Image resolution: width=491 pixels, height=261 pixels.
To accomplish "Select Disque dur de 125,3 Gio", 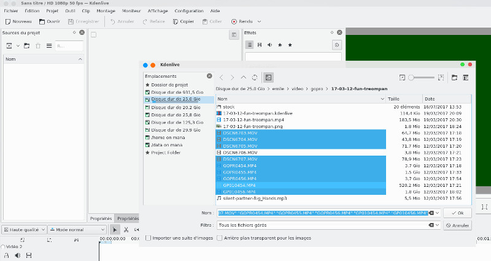I will pyautogui.click(x=177, y=122).
